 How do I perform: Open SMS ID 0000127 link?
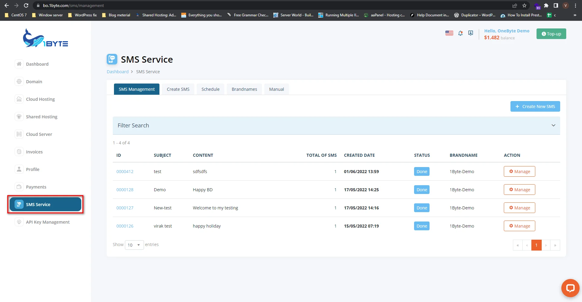click(125, 208)
